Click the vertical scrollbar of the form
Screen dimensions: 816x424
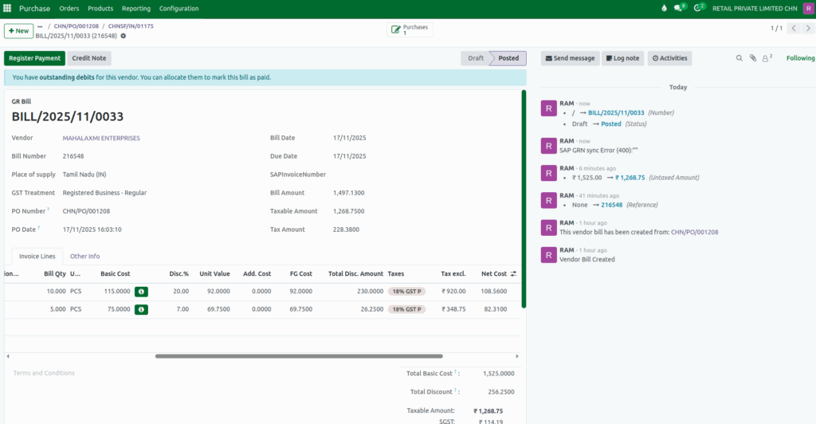click(524, 198)
